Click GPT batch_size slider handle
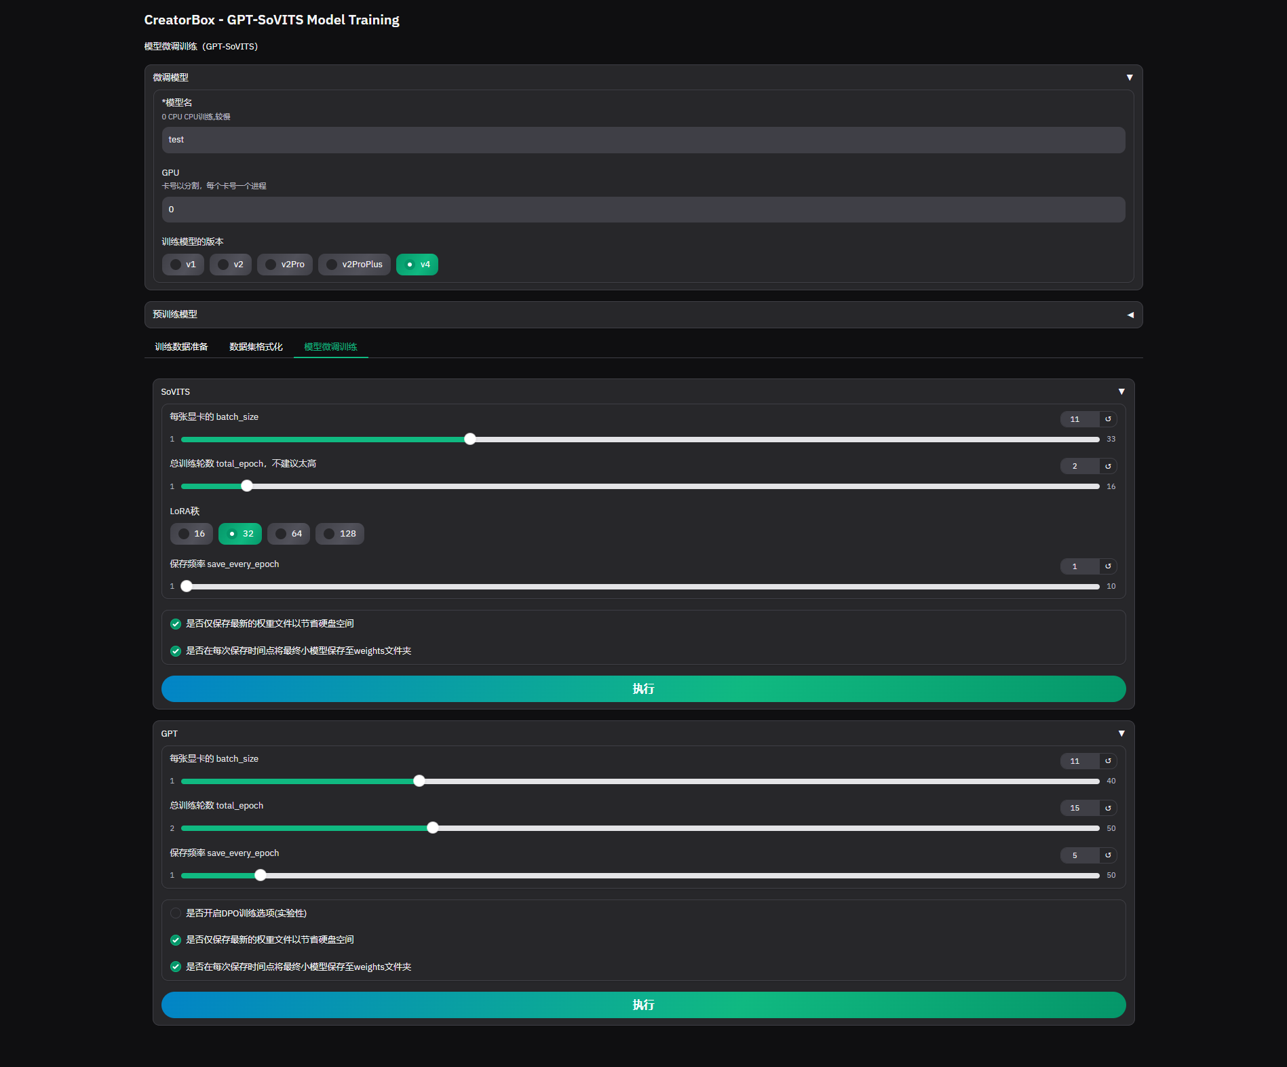Image resolution: width=1287 pixels, height=1067 pixels. pos(419,781)
